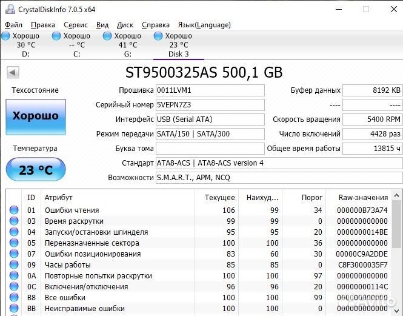Click the status orb for disk C:
Screen dimensions: 403x316
point(56,36)
